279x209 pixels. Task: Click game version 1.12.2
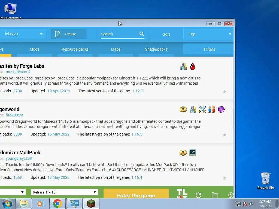pos(138,91)
